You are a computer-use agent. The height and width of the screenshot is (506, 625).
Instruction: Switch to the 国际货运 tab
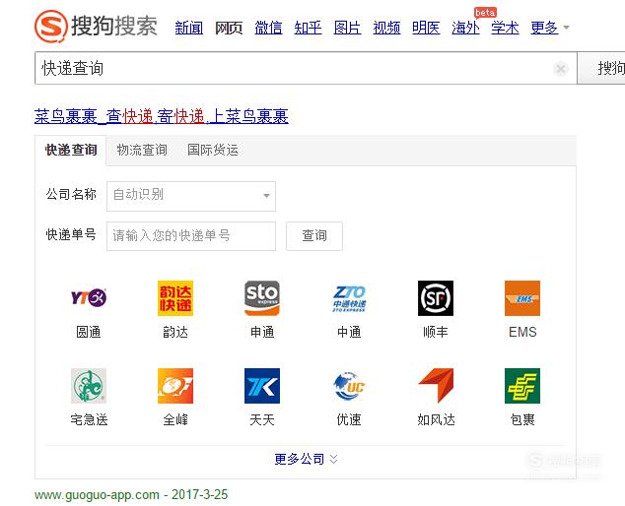(x=213, y=150)
